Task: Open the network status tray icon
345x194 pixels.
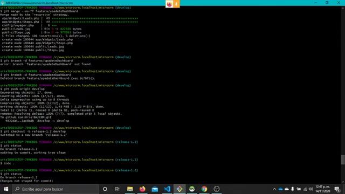Action: coord(305,189)
